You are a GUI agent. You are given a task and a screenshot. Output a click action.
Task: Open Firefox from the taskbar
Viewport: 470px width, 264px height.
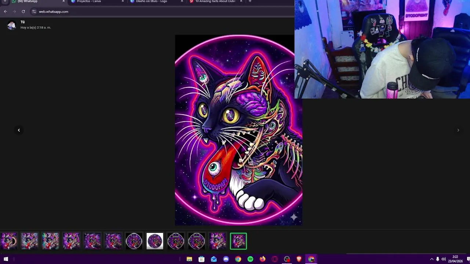click(263, 259)
